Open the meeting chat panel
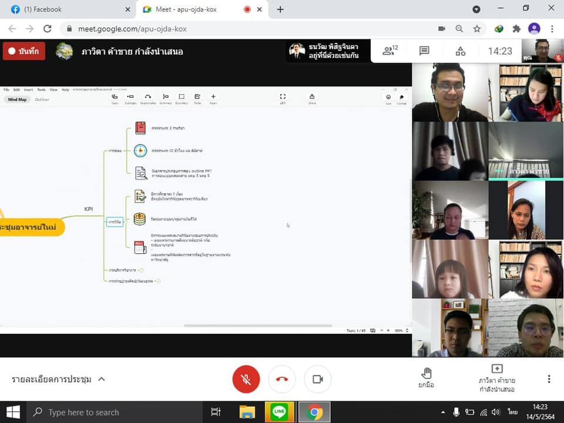This screenshot has height=423, width=564. point(424,51)
